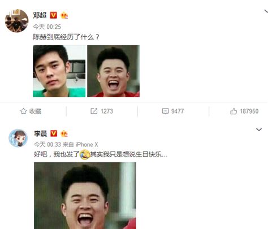Click the verified V badge beside 李晨
Screen dimensions: 268x229
(54, 133)
